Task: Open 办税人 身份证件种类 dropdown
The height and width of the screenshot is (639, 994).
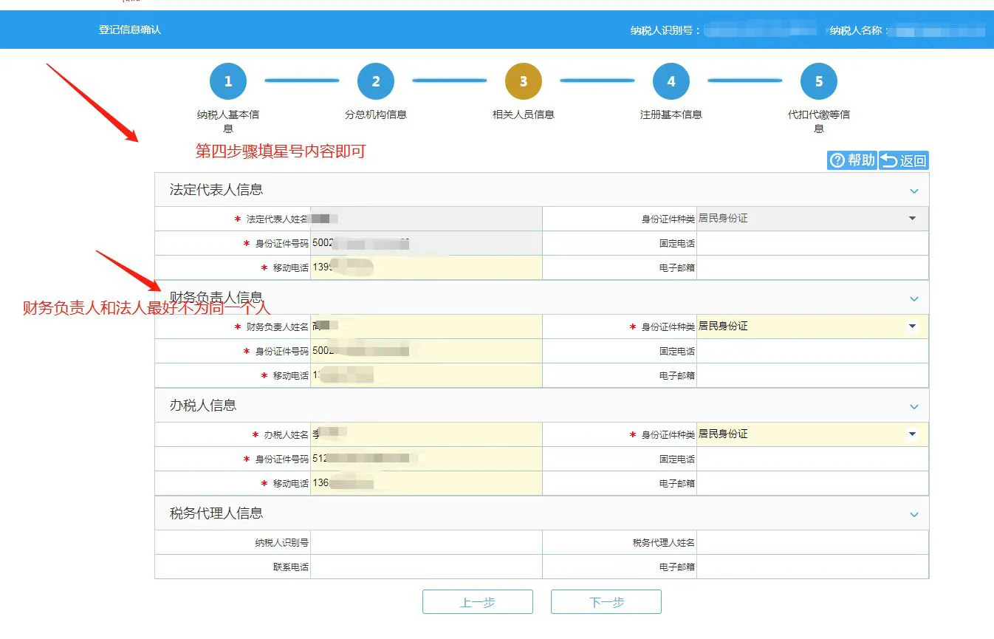Action: (x=912, y=434)
